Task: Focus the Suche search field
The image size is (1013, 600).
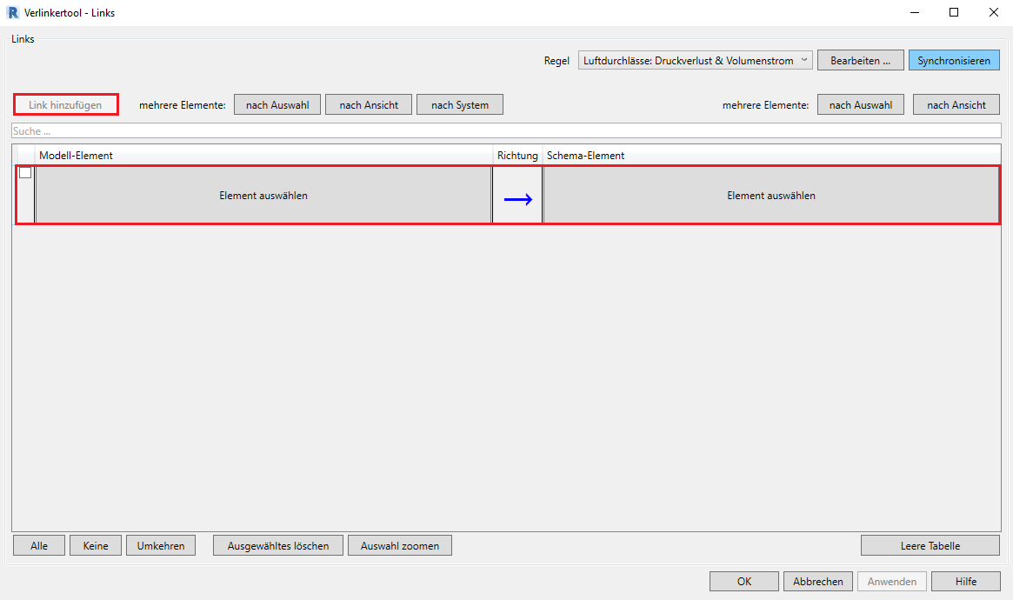Action: point(504,130)
